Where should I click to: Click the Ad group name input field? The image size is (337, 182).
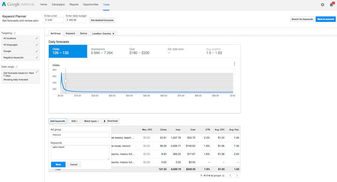[x=80, y=135]
